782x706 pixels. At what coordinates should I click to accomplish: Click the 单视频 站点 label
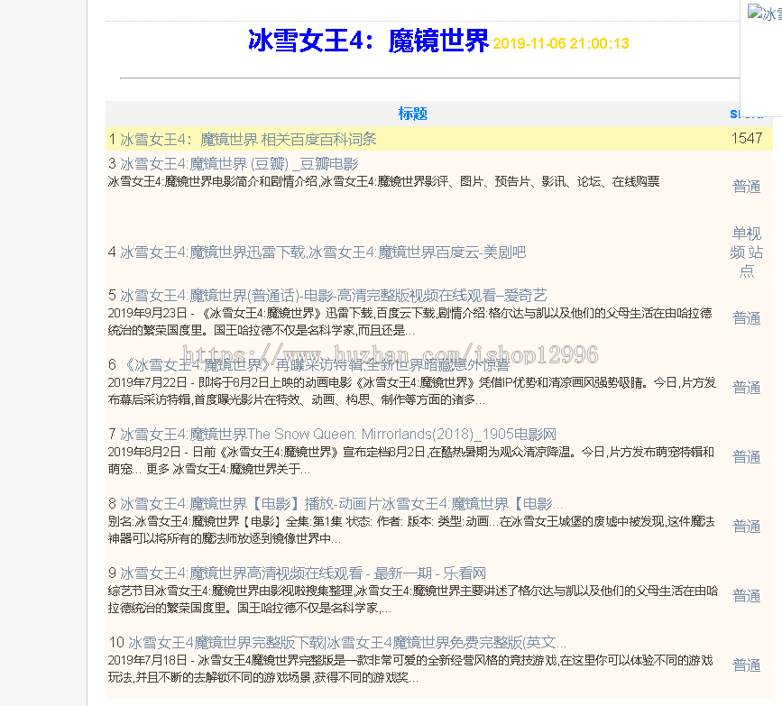tap(746, 252)
